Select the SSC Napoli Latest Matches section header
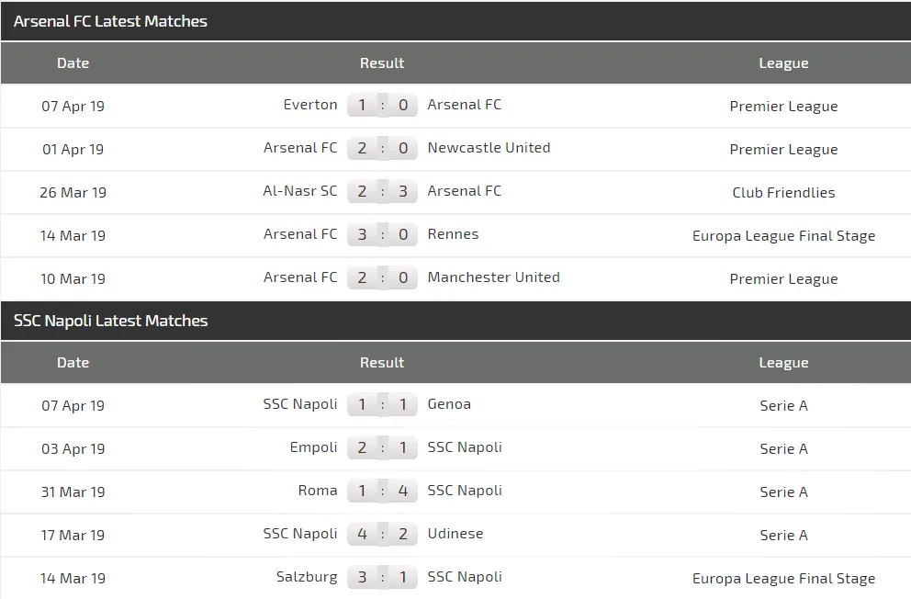The width and height of the screenshot is (911, 599). [x=110, y=321]
